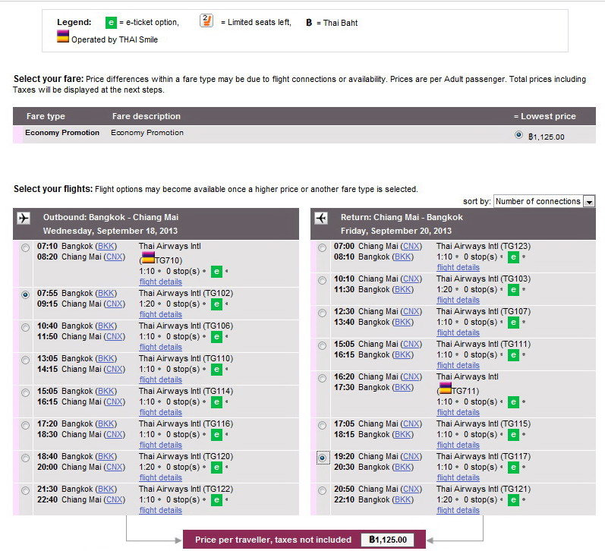Select the 07:10 outbound flight TG710
The height and width of the screenshot is (551, 605).
coord(26,247)
